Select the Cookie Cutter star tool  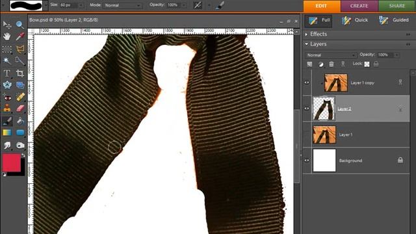(7, 85)
